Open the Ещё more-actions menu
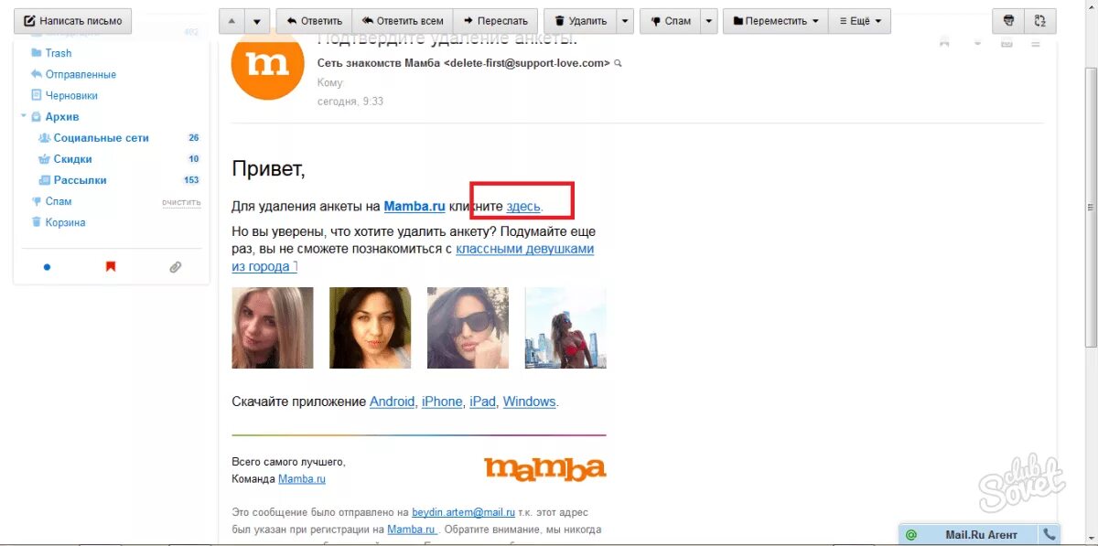1098x546 pixels. click(860, 20)
